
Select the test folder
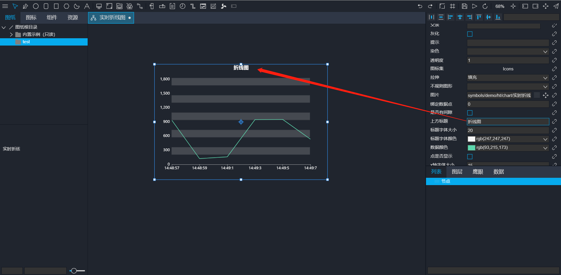click(26, 42)
